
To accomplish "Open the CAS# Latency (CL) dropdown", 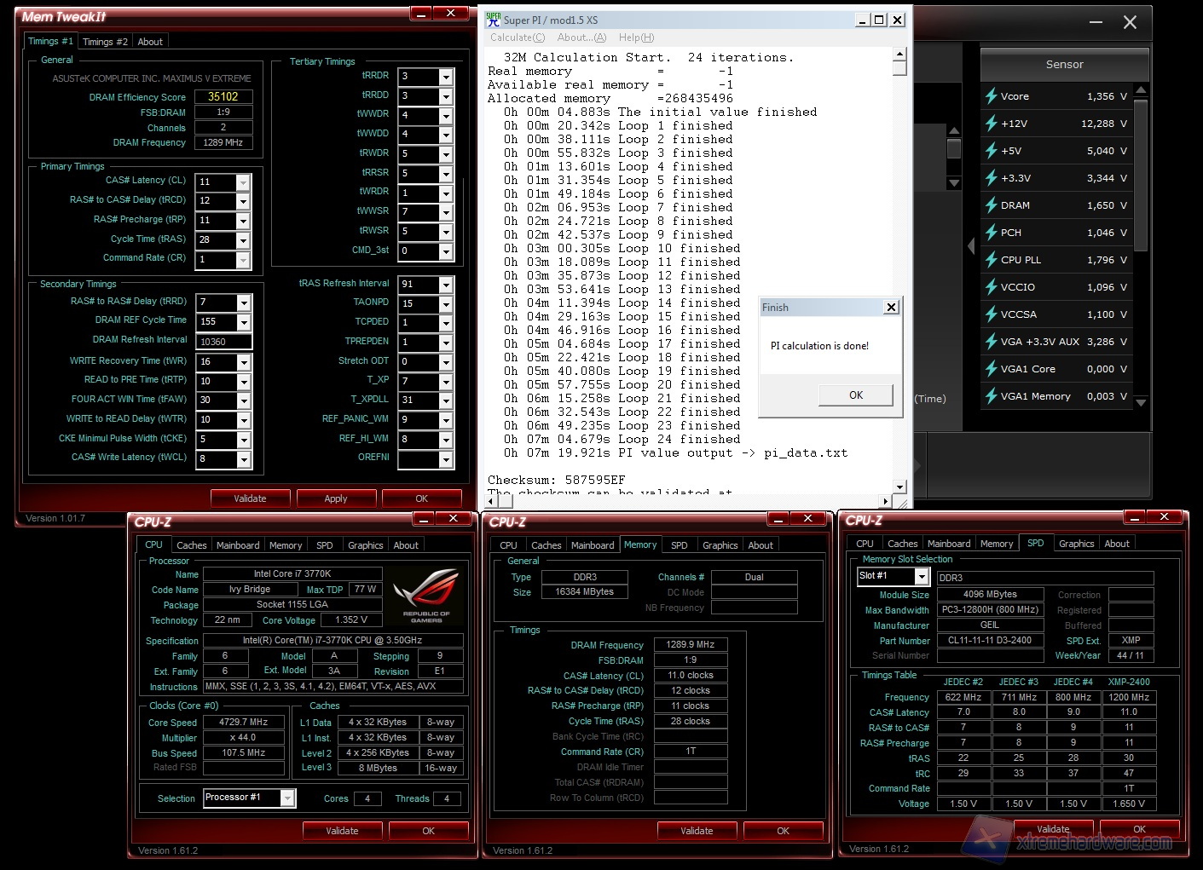I will pos(243,182).
